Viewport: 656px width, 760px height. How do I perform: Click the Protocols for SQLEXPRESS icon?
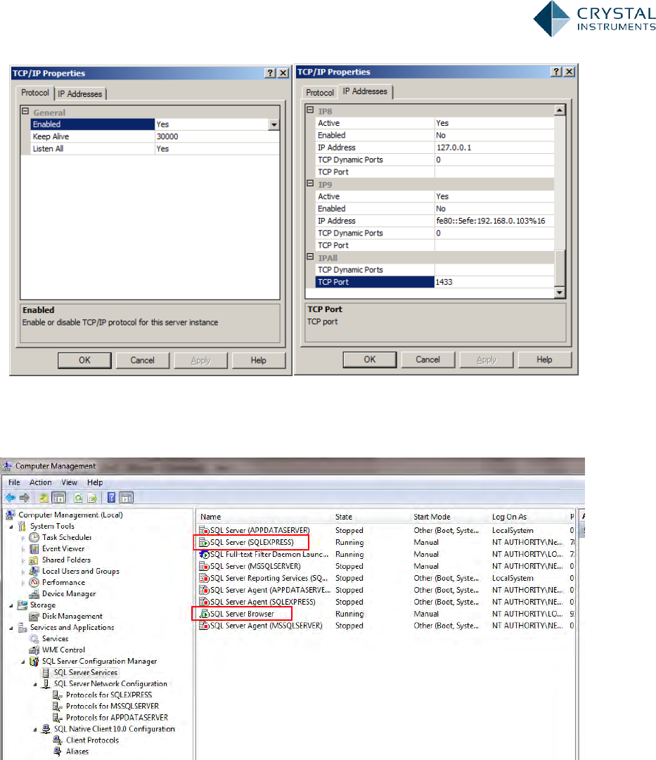pos(58,695)
